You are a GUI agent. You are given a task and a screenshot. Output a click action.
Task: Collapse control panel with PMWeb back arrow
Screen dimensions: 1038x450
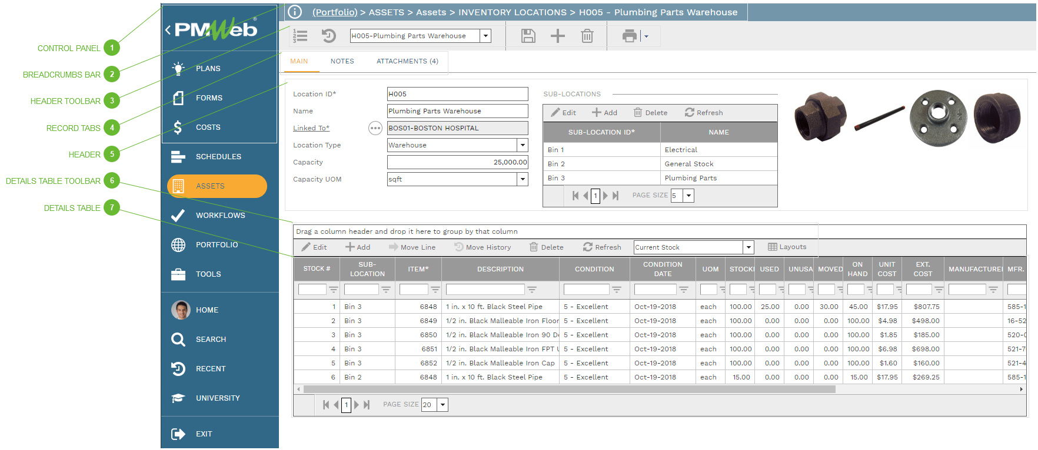168,29
